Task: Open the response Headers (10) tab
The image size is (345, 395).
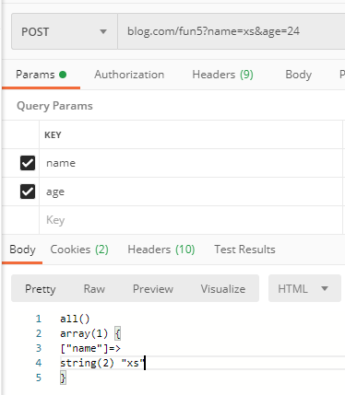Action: (x=161, y=250)
